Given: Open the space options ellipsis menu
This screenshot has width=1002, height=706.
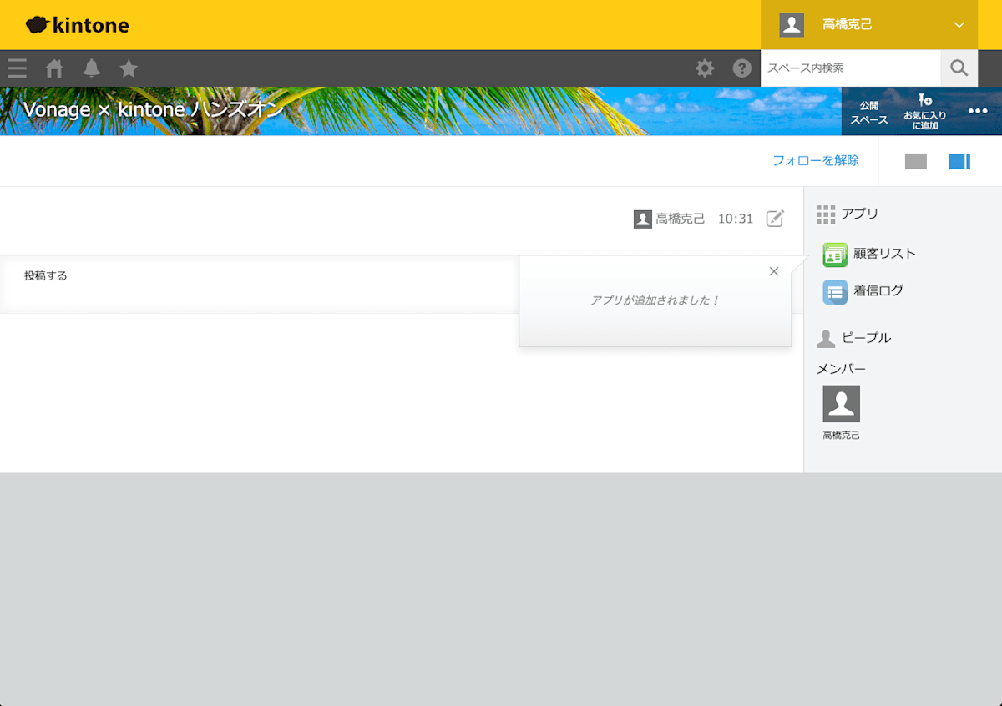Looking at the screenshot, I should 978,111.
